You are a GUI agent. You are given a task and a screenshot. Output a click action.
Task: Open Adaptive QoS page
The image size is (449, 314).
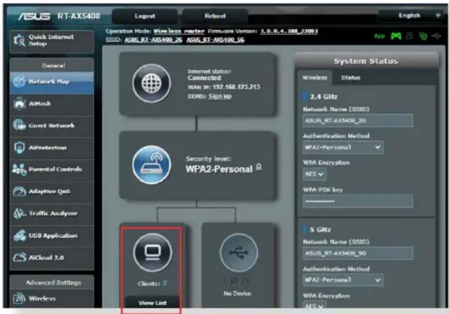[51, 192]
